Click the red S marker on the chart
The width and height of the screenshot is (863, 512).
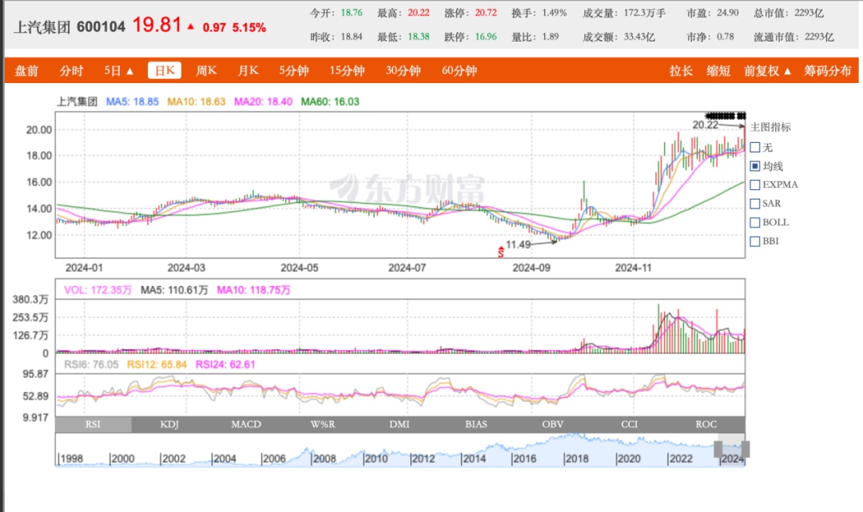[501, 252]
